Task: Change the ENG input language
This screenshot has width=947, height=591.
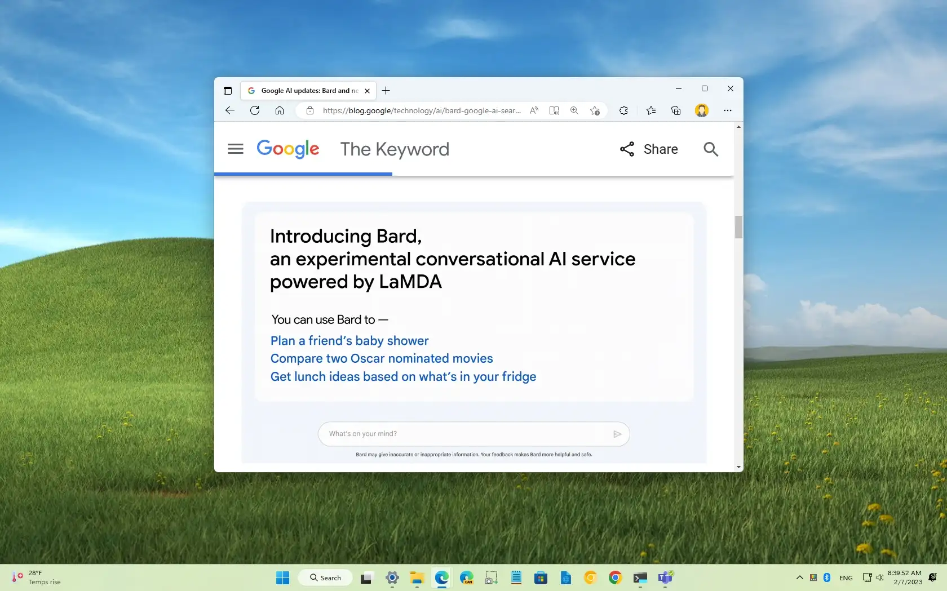Action: tap(846, 578)
